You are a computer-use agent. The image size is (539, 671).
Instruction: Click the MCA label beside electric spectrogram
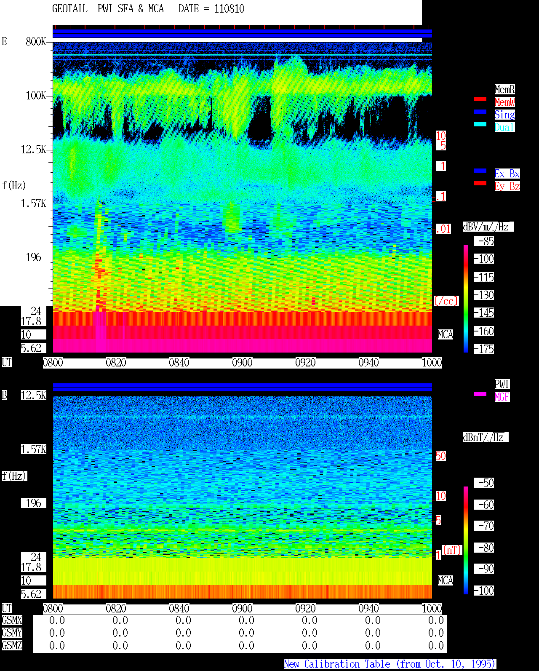point(445,335)
